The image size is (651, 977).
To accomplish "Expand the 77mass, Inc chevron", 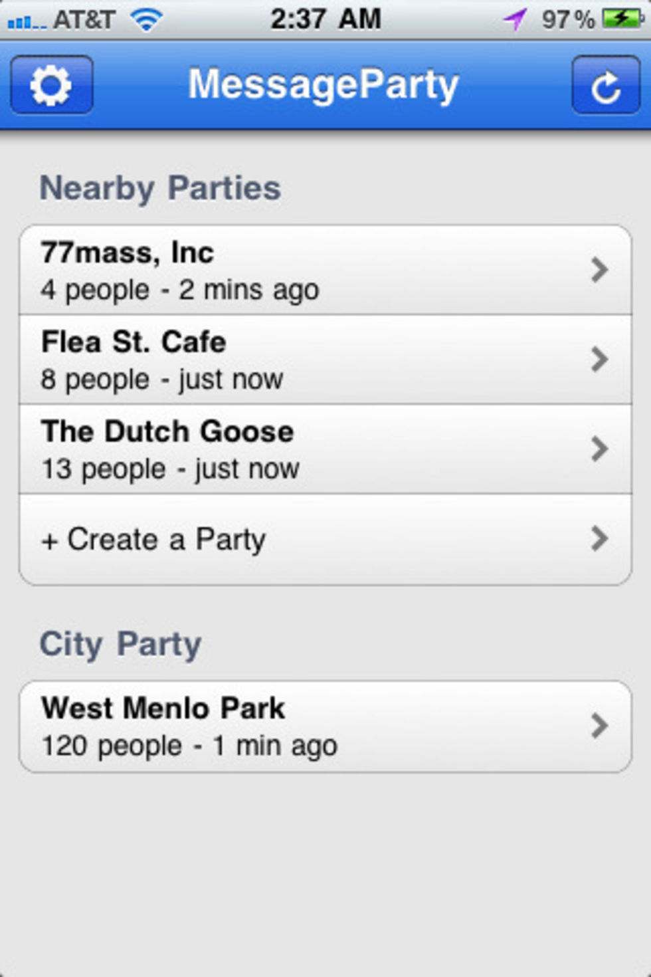I will pyautogui.click(x=599, y=270).
